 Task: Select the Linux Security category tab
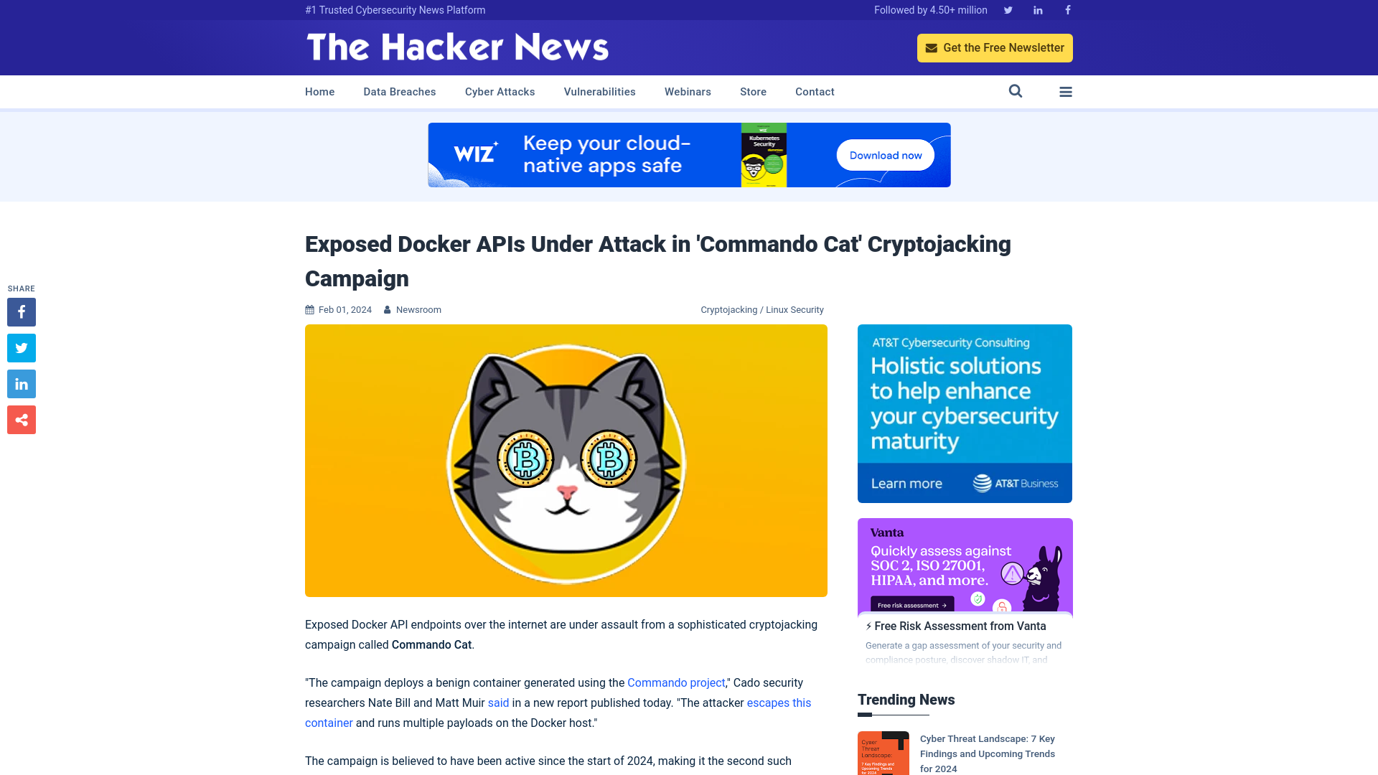pos(795,309)
